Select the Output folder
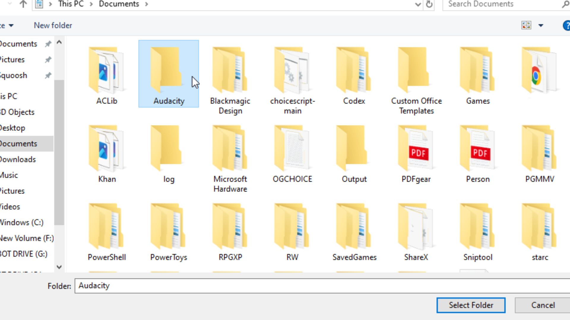Screen dimensions: 570x320 pyautogui.click(x=354, y=154)
